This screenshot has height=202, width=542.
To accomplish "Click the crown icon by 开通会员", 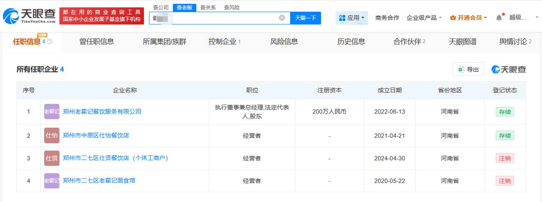I will point(453,18).
